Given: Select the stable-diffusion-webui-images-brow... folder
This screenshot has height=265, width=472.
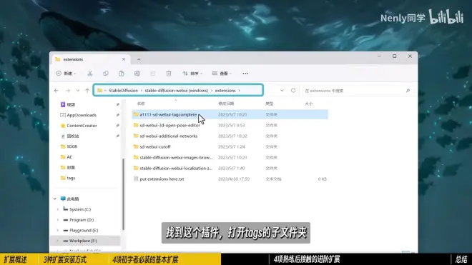Looking at the screenshot, I should point(230,157).
